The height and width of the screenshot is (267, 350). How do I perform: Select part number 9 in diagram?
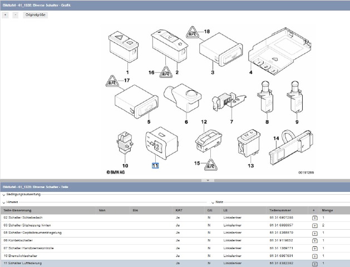point(297,122)
